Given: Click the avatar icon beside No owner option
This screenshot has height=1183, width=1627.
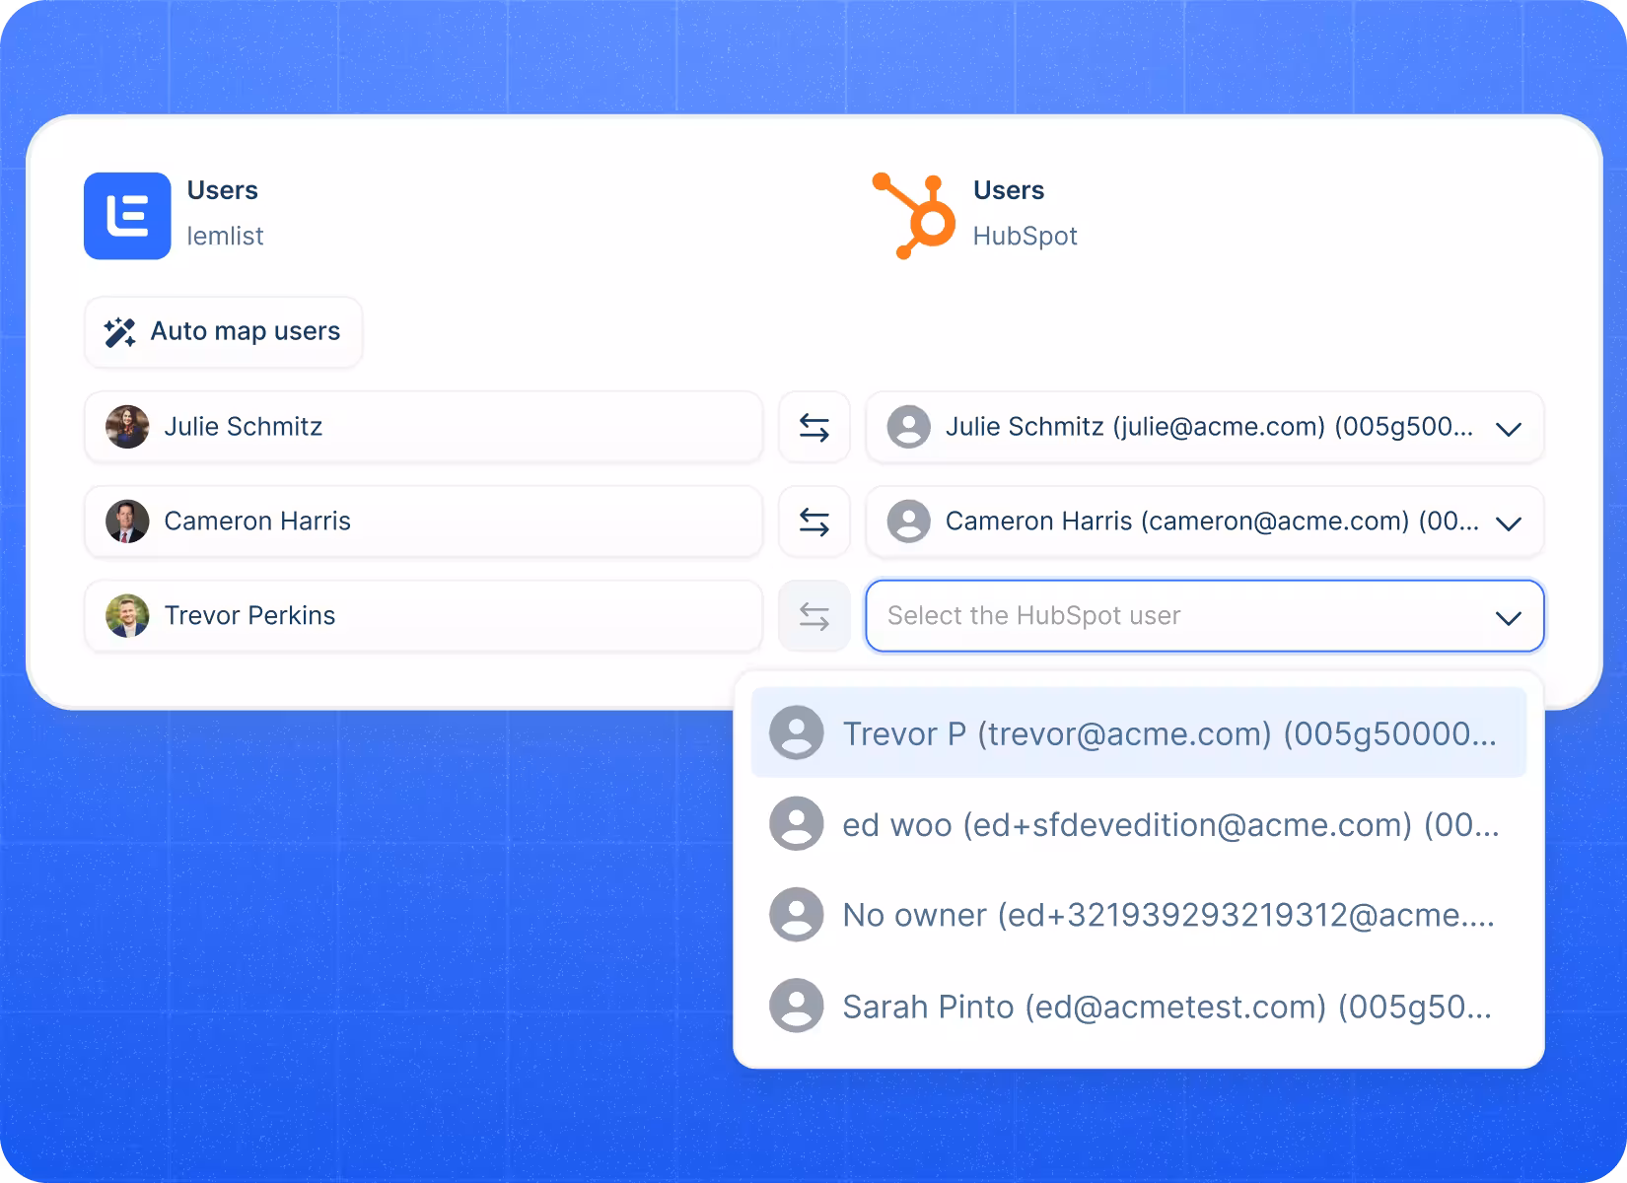Looking at the screenshot, I should coord(797,915).
